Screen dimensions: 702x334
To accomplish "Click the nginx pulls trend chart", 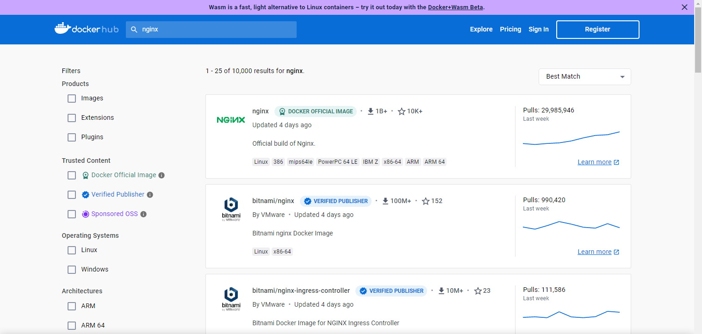I will point(571,138).
